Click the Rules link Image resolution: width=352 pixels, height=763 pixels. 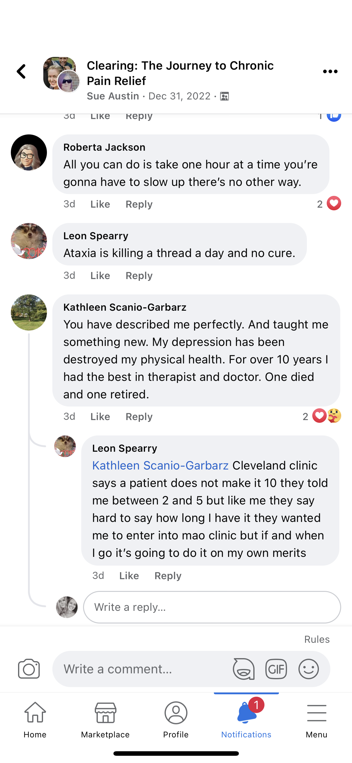tap(317, 639)
